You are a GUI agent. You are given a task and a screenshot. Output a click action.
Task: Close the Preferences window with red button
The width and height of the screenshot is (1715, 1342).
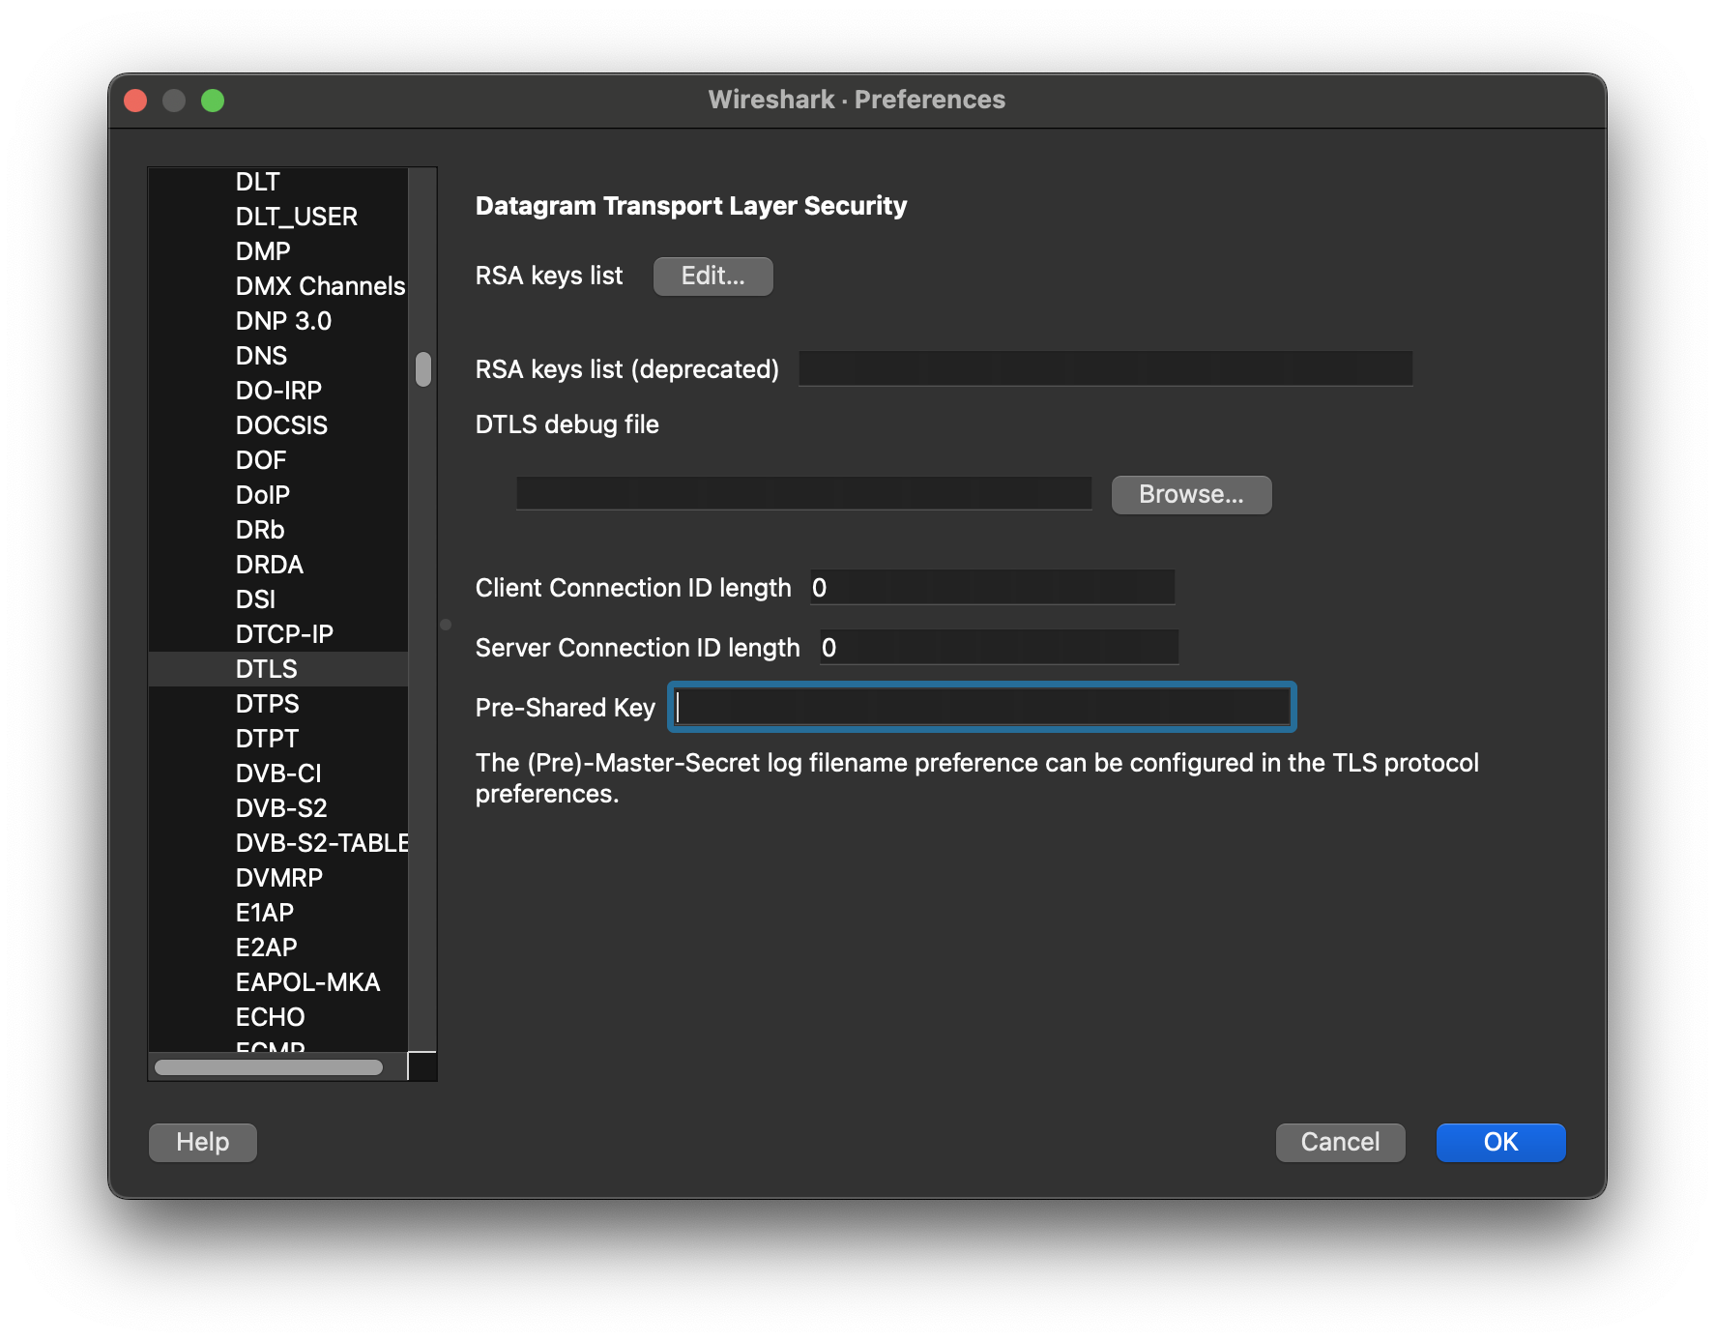click(x=135, y=101)
